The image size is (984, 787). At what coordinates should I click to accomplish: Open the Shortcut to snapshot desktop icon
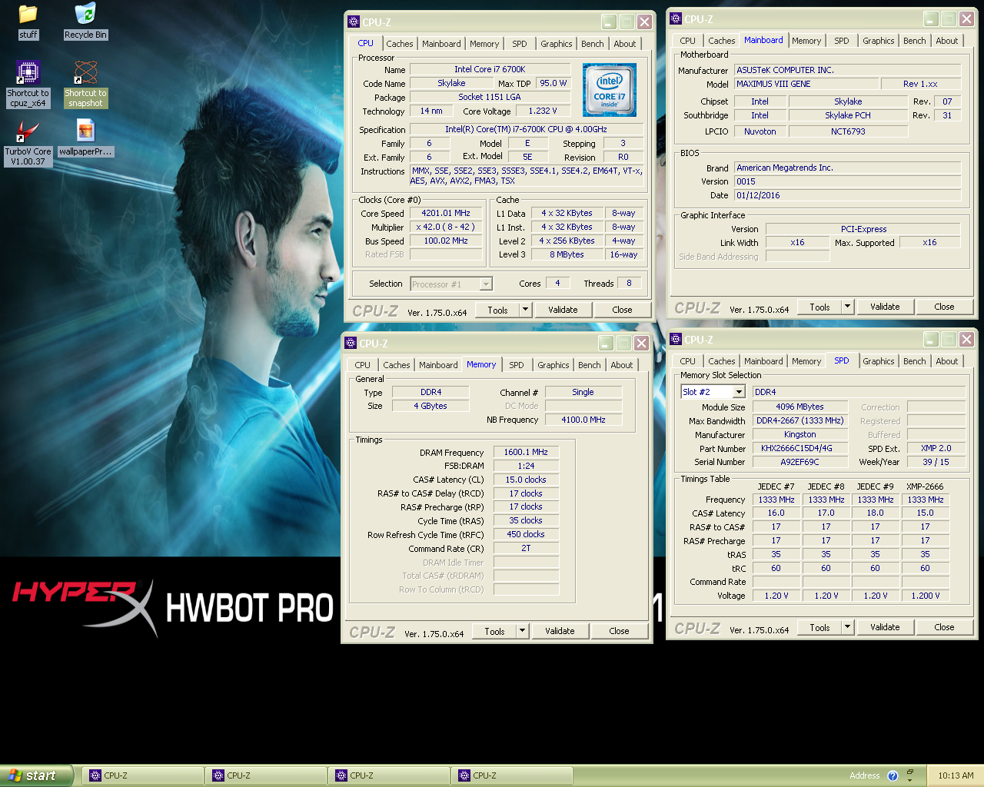pyautogui.click(x=85, y=72)
